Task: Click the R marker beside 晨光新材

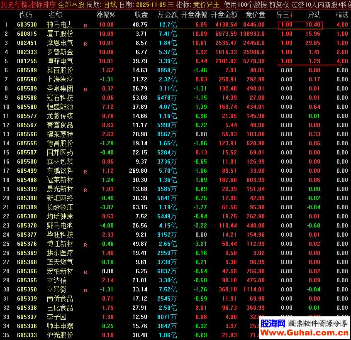Action: coord(85,190)
